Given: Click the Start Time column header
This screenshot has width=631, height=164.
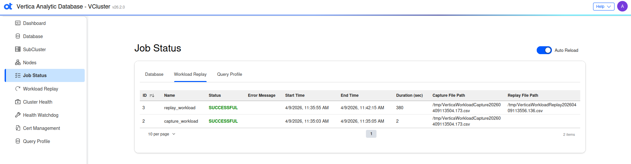Looking at the screenshot, I should coord(295,95).
